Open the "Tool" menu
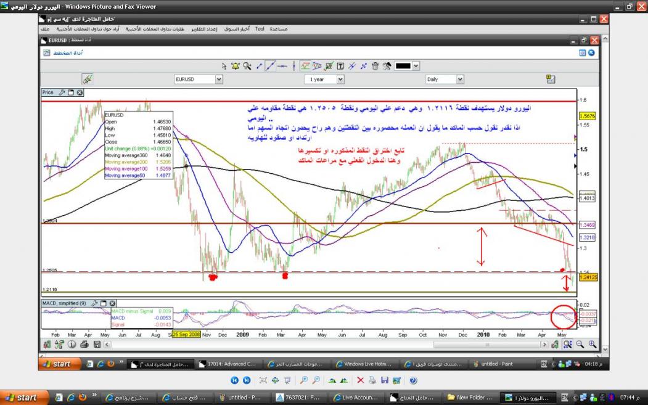 coord(260,29)
